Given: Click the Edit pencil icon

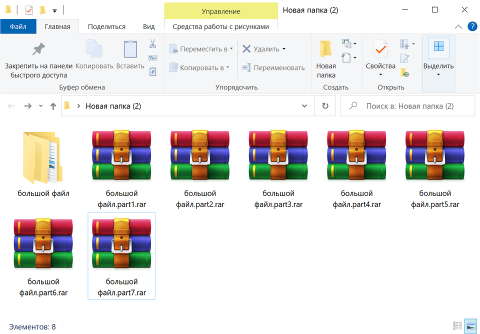Looking at the screenshot, I should click(404, 58).
